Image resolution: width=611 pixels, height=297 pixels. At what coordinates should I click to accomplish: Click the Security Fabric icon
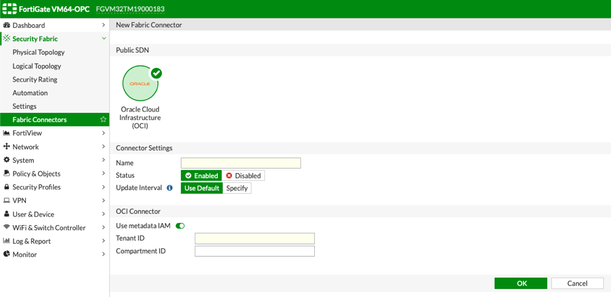[x=6, y=39]
